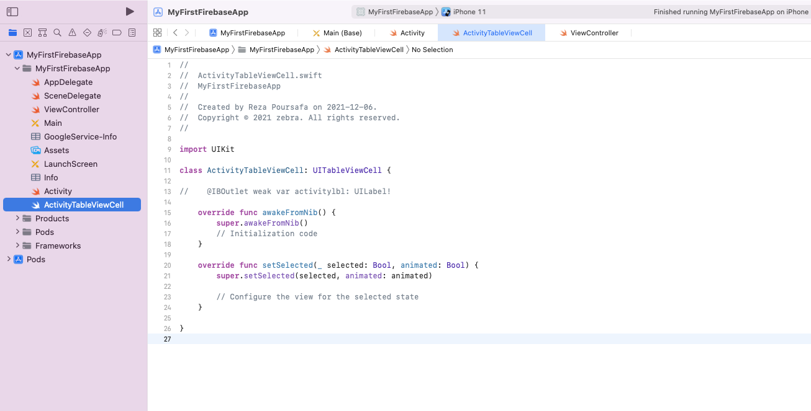Viewport: 811px width, 411px height.
Task: Switch to the Main (Base) tab
Action: point(337,33)
